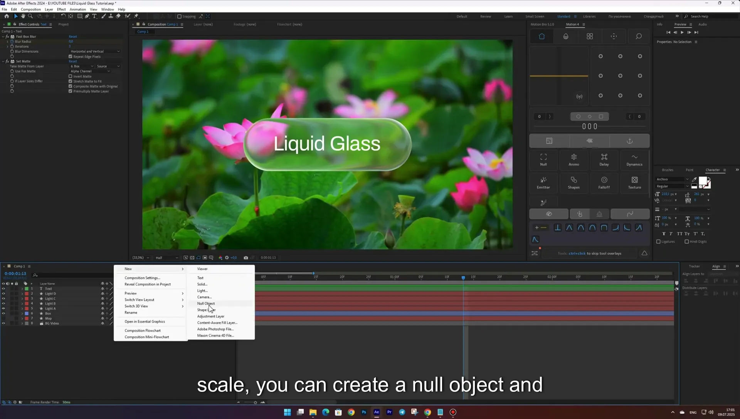Open the Half resolution dropdown
This screenshot has width=740, height=419.
(x=167, y=258)
